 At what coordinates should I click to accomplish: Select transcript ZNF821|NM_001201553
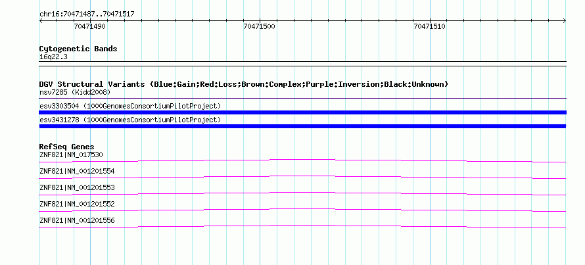pyautogui.click(x=77, y=187)
